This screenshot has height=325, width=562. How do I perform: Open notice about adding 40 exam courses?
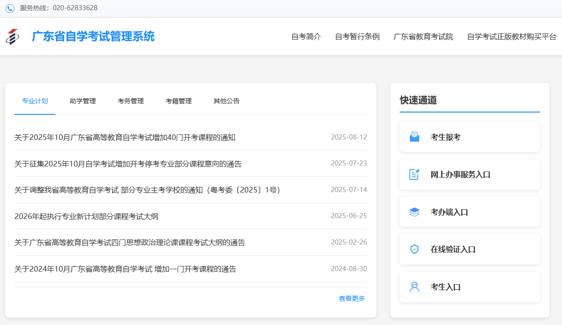[x=125, y=138]
